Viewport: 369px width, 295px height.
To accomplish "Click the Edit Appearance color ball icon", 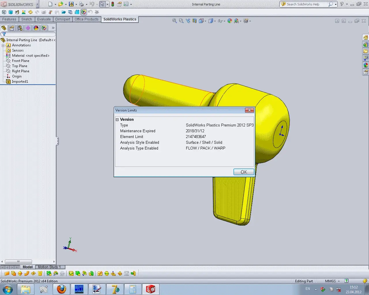I will [x=230, y=21].
